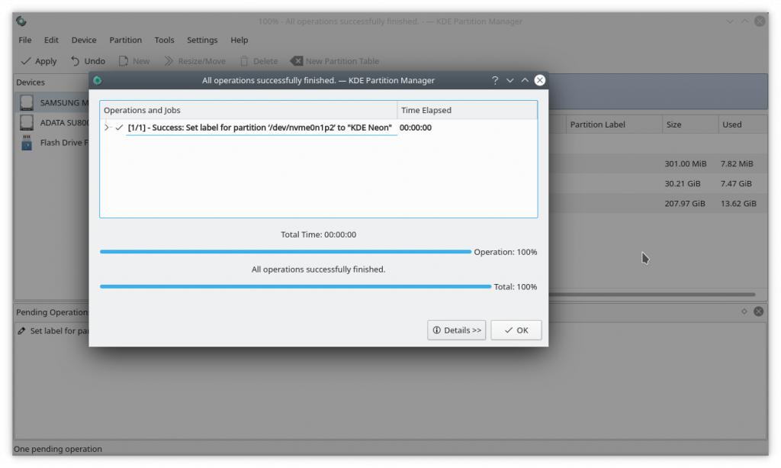This screenshot has height=468, width=781.
Task: Click the New partition toolbar icon
Action: 124,61
